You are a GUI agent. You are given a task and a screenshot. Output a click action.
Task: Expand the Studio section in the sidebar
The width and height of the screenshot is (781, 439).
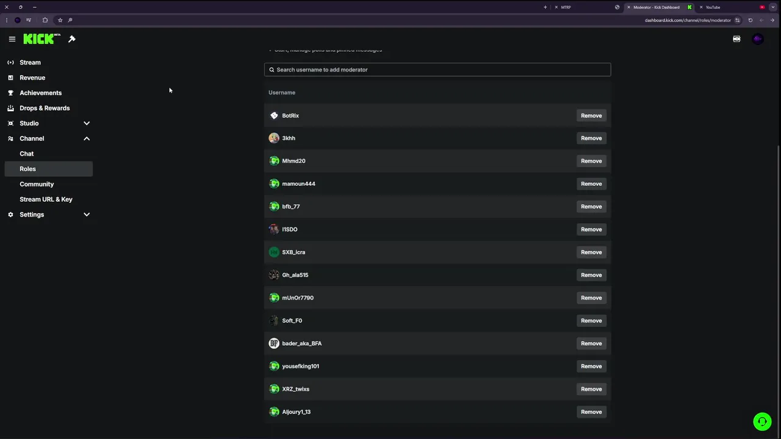87,123
